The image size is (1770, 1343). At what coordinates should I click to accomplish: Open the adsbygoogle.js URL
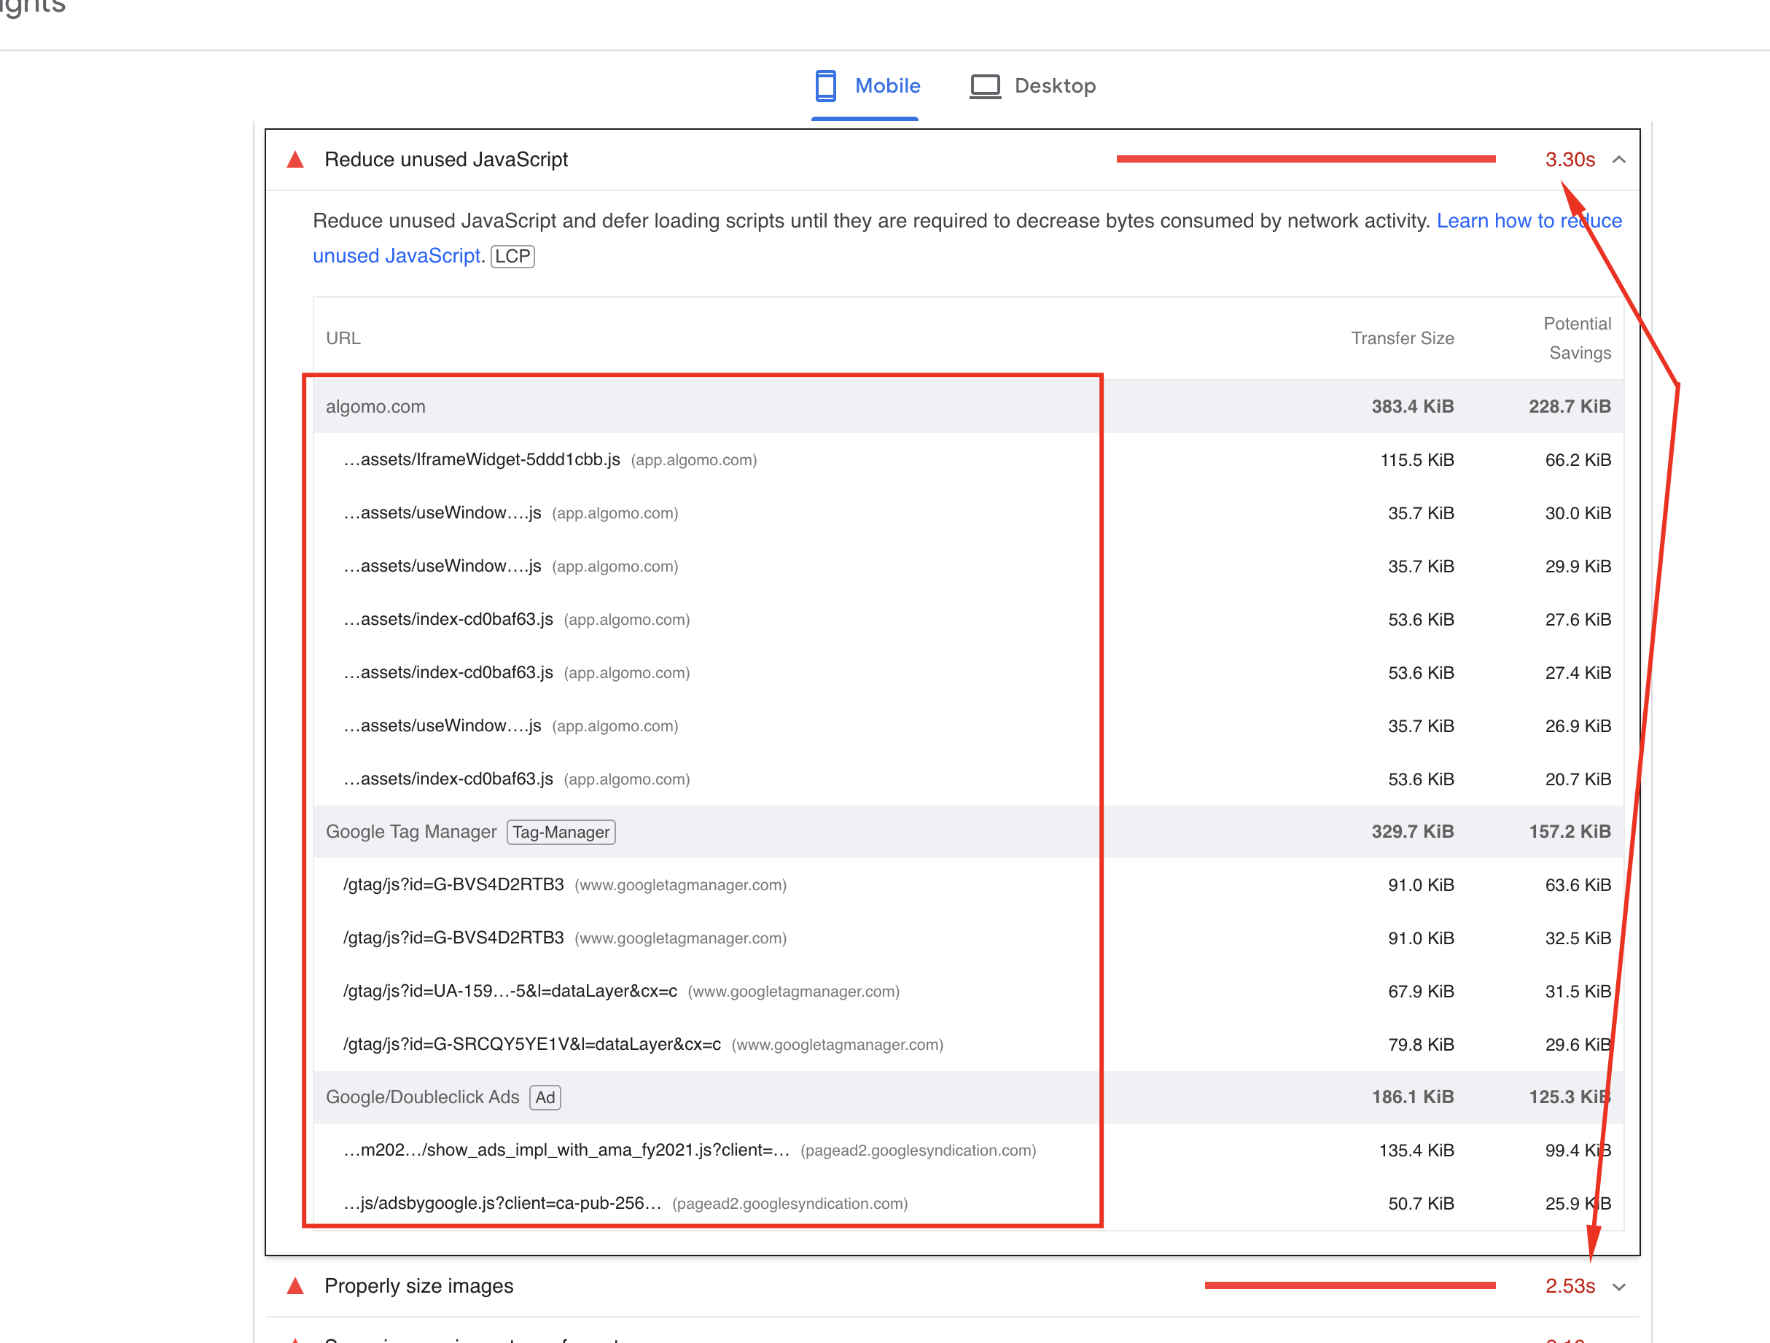[502, 1203]
